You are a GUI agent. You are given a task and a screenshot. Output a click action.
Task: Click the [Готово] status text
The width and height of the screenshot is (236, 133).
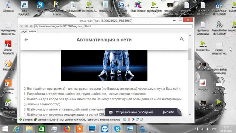click(x=28, y=120)
